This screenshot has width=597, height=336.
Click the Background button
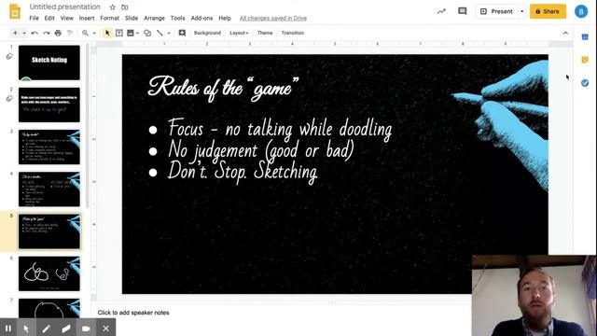pos(207,34)
